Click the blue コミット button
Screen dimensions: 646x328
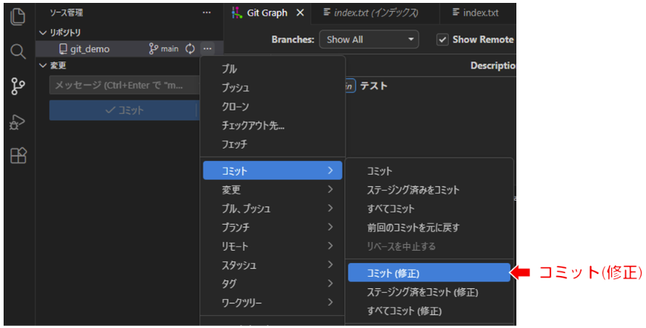123,111
